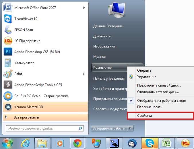Click the user account computer picture
Image resolution: width=194 pixels, height=149 pixels.
(x=117, y=10)
